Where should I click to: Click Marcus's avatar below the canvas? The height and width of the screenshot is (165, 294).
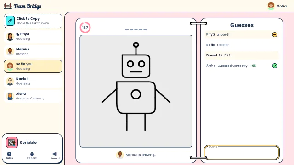click(x=120, y=155)
